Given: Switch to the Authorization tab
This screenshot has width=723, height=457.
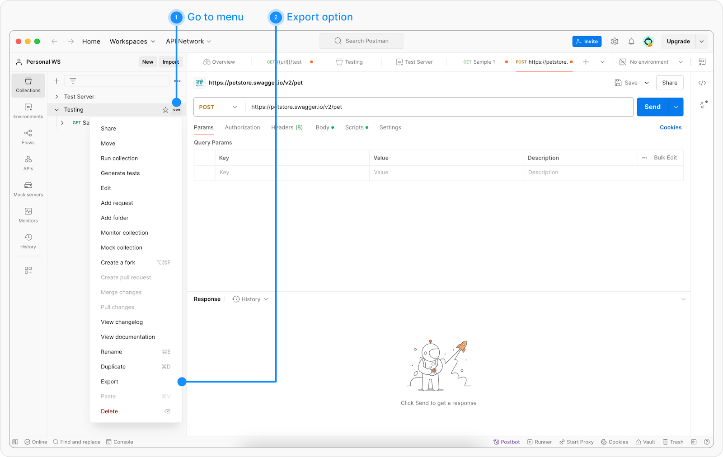Looking at the screenshot, I should [x=242, y=127].
